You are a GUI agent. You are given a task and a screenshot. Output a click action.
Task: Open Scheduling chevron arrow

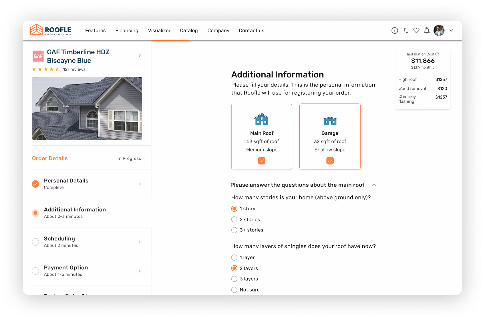140,242
